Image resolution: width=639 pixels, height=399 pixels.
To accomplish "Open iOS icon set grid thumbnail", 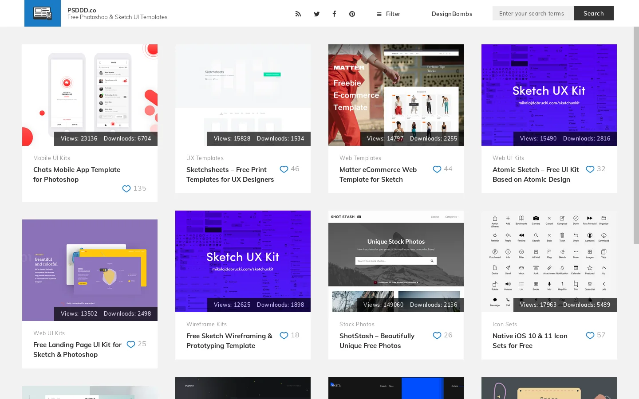I will [x=549, y=261].
